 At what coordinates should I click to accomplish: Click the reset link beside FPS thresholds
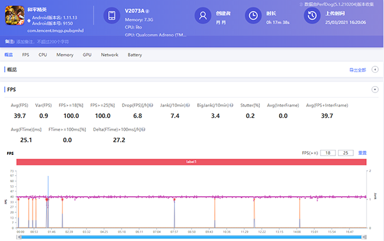click(x=362, y=153)
